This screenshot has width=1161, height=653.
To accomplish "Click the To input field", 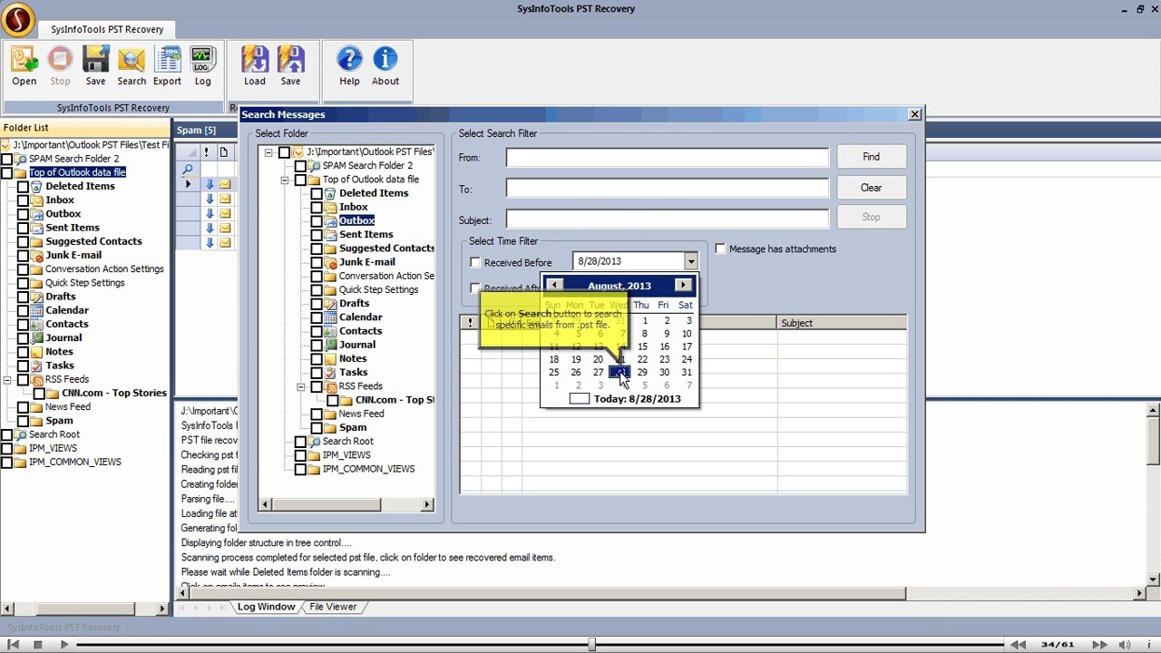I will coord(667,189).
